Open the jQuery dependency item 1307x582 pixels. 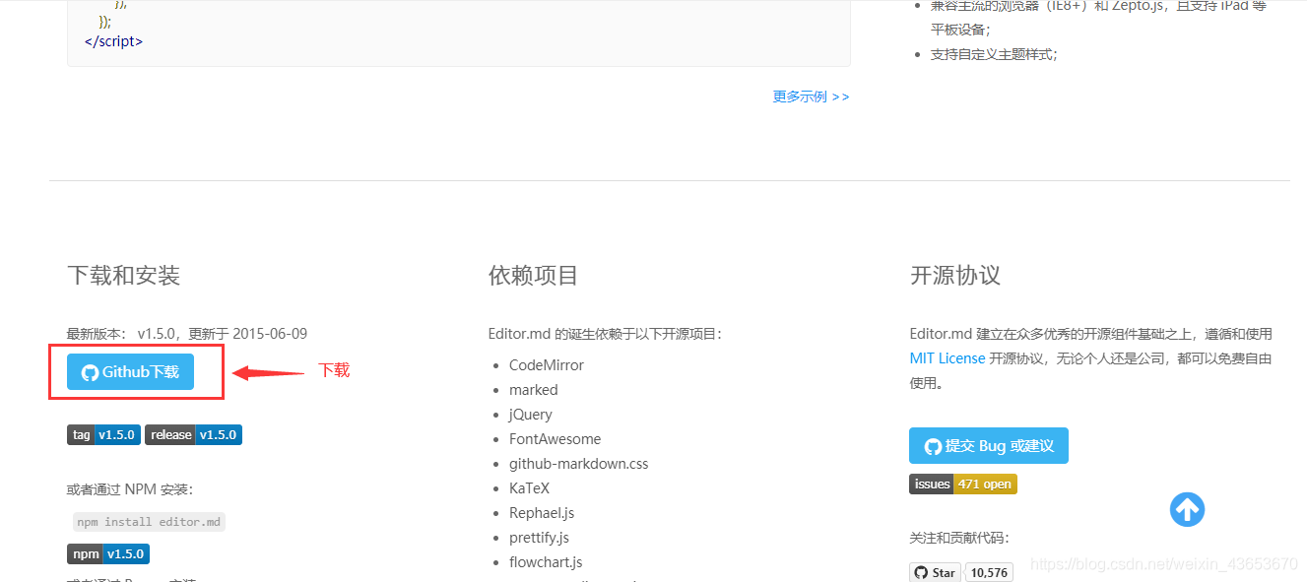point(531,415)
